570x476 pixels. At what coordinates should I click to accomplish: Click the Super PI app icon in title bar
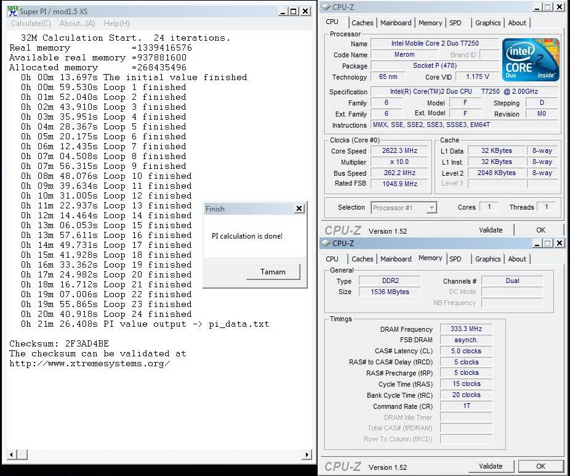(12, 11)
